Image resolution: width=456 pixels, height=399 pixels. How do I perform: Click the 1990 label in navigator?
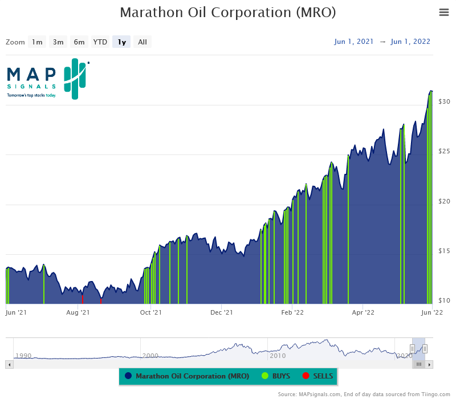(23, 356)
